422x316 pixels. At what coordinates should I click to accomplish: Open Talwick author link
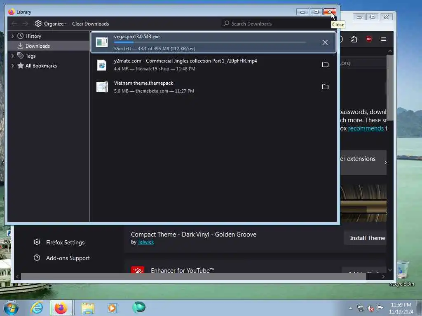(145, 242)
